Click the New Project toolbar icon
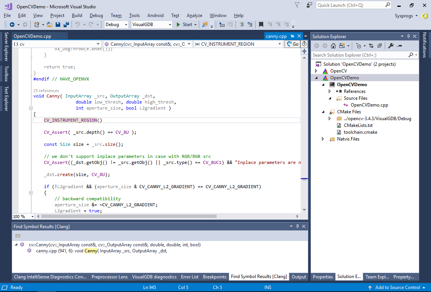 (36, 25)
